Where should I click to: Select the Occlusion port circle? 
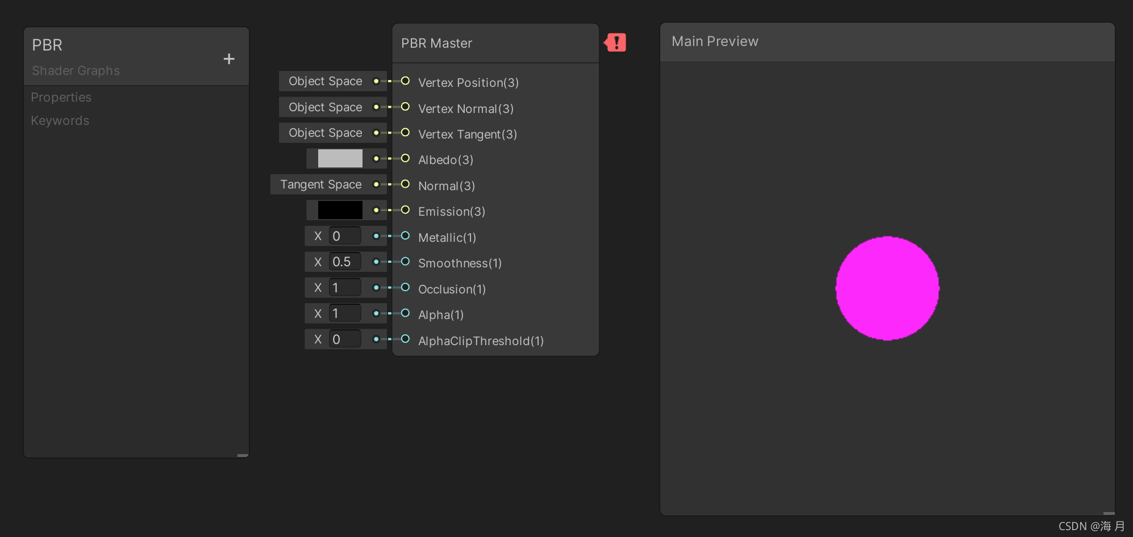tap(405, 287)
